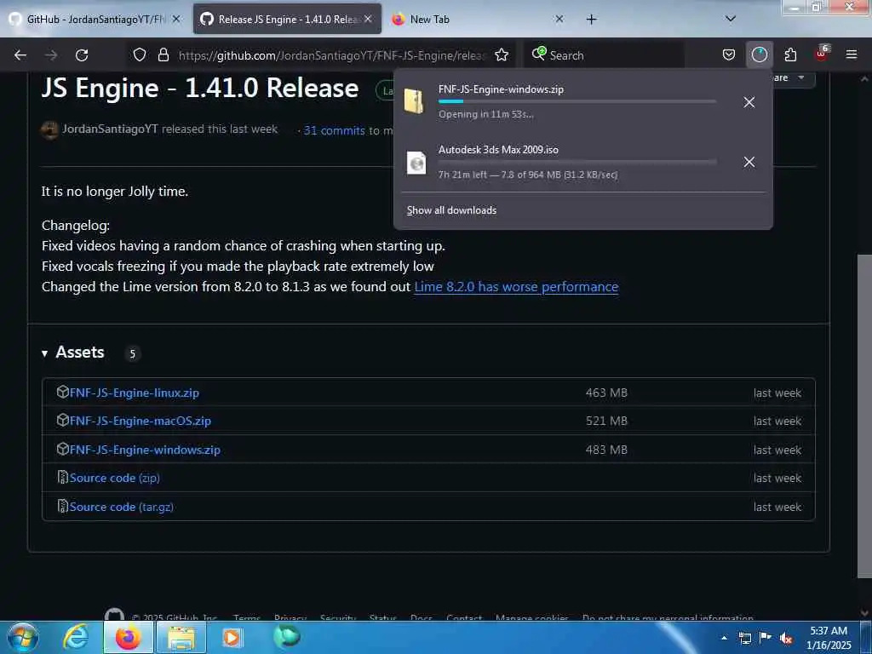The height and width of the screenshot is (654, 872).
Task: Go back using the browser back arrow
Action: 20,55
